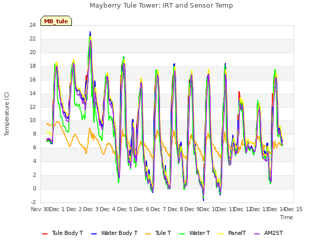This screenshot has height=243, width=324.
Task: Select the Tule T legend entry
Action: 158,233
